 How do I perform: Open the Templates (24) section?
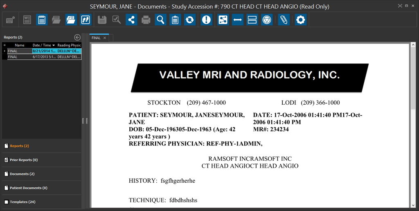click(23, 202)
